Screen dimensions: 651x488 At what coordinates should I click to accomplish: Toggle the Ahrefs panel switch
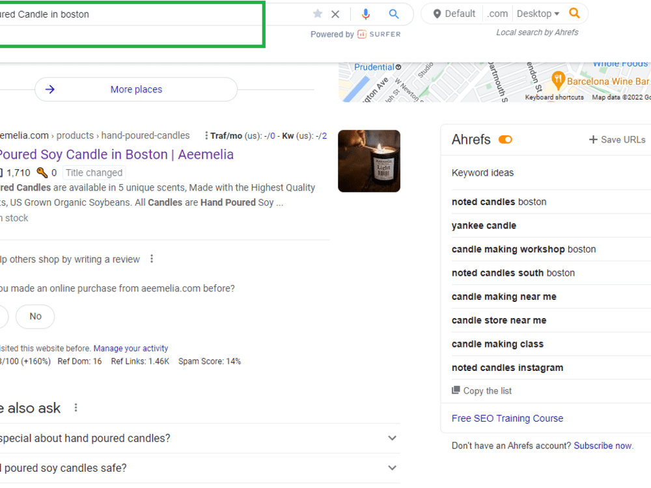(505, 140)
